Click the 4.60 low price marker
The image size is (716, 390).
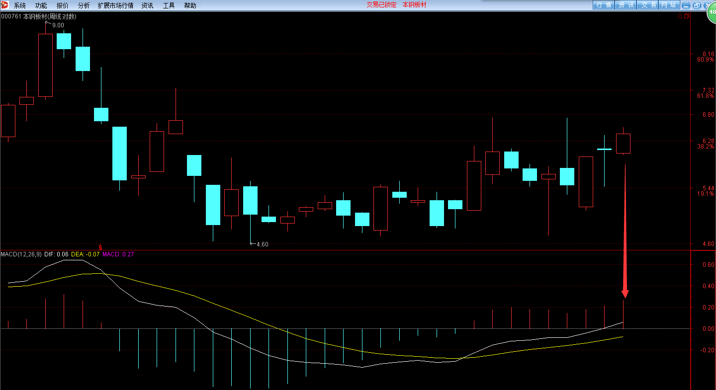[x=262, y=244]
